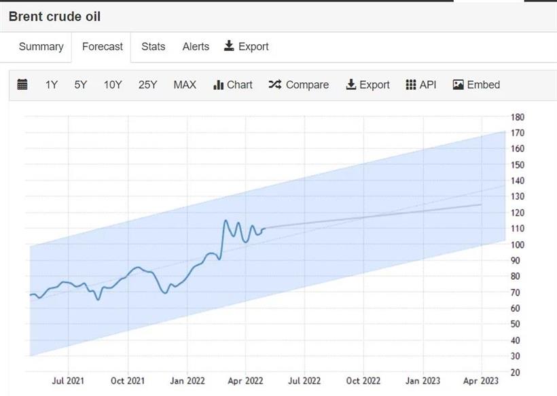The image size is (557, 396).
Task: Choose the 5Y time range
Action: point(81,85)
